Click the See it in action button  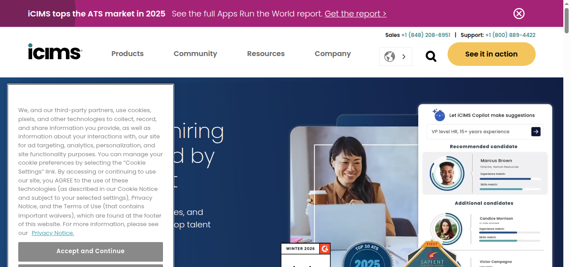(x=491, y=54)
